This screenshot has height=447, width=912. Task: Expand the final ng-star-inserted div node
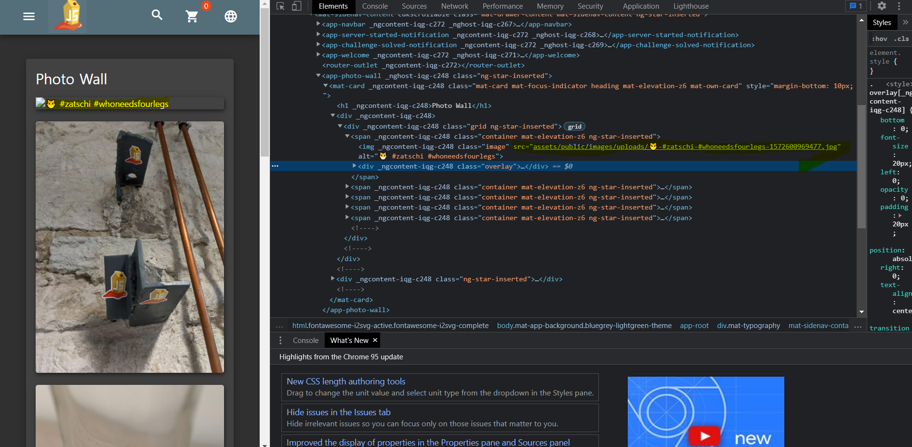point(332,278)
